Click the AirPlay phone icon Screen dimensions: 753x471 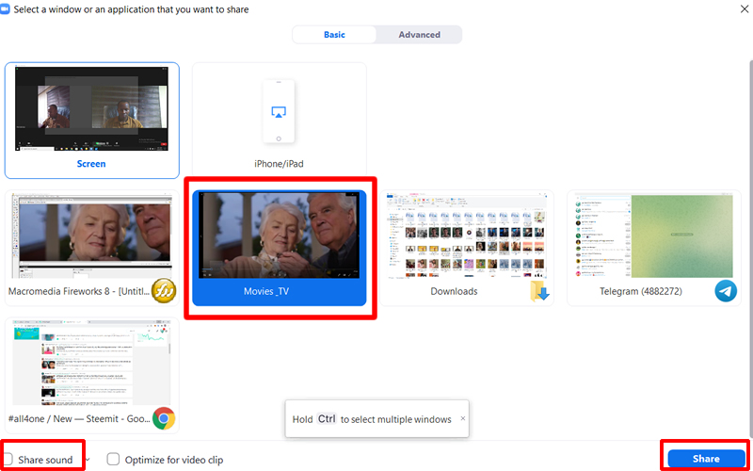pos(279,111)
